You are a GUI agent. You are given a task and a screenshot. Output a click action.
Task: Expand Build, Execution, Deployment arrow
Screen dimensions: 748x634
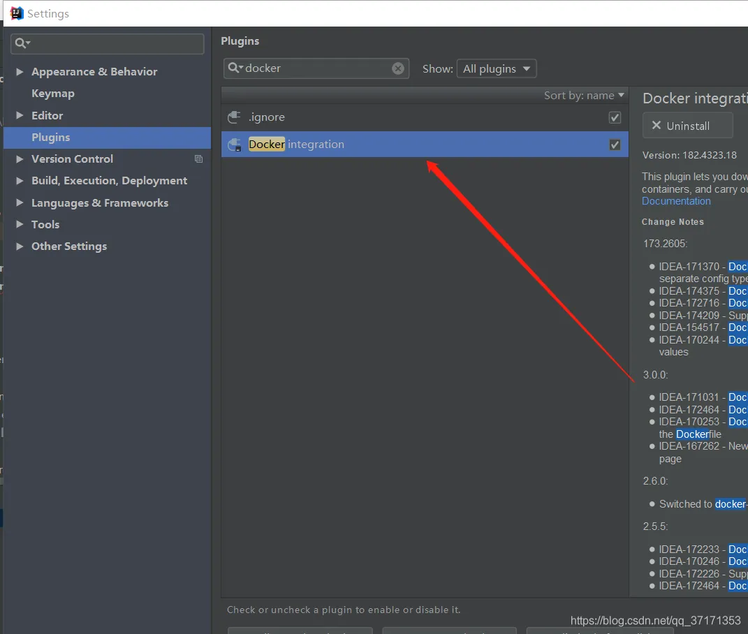pyautogui.click(x=20, y=180)
